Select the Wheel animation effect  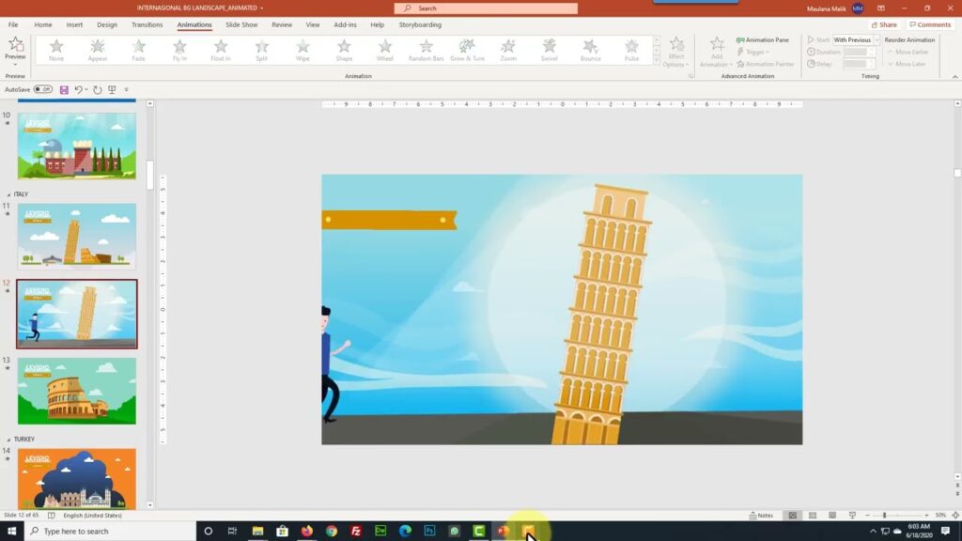[x=385, y=51]
